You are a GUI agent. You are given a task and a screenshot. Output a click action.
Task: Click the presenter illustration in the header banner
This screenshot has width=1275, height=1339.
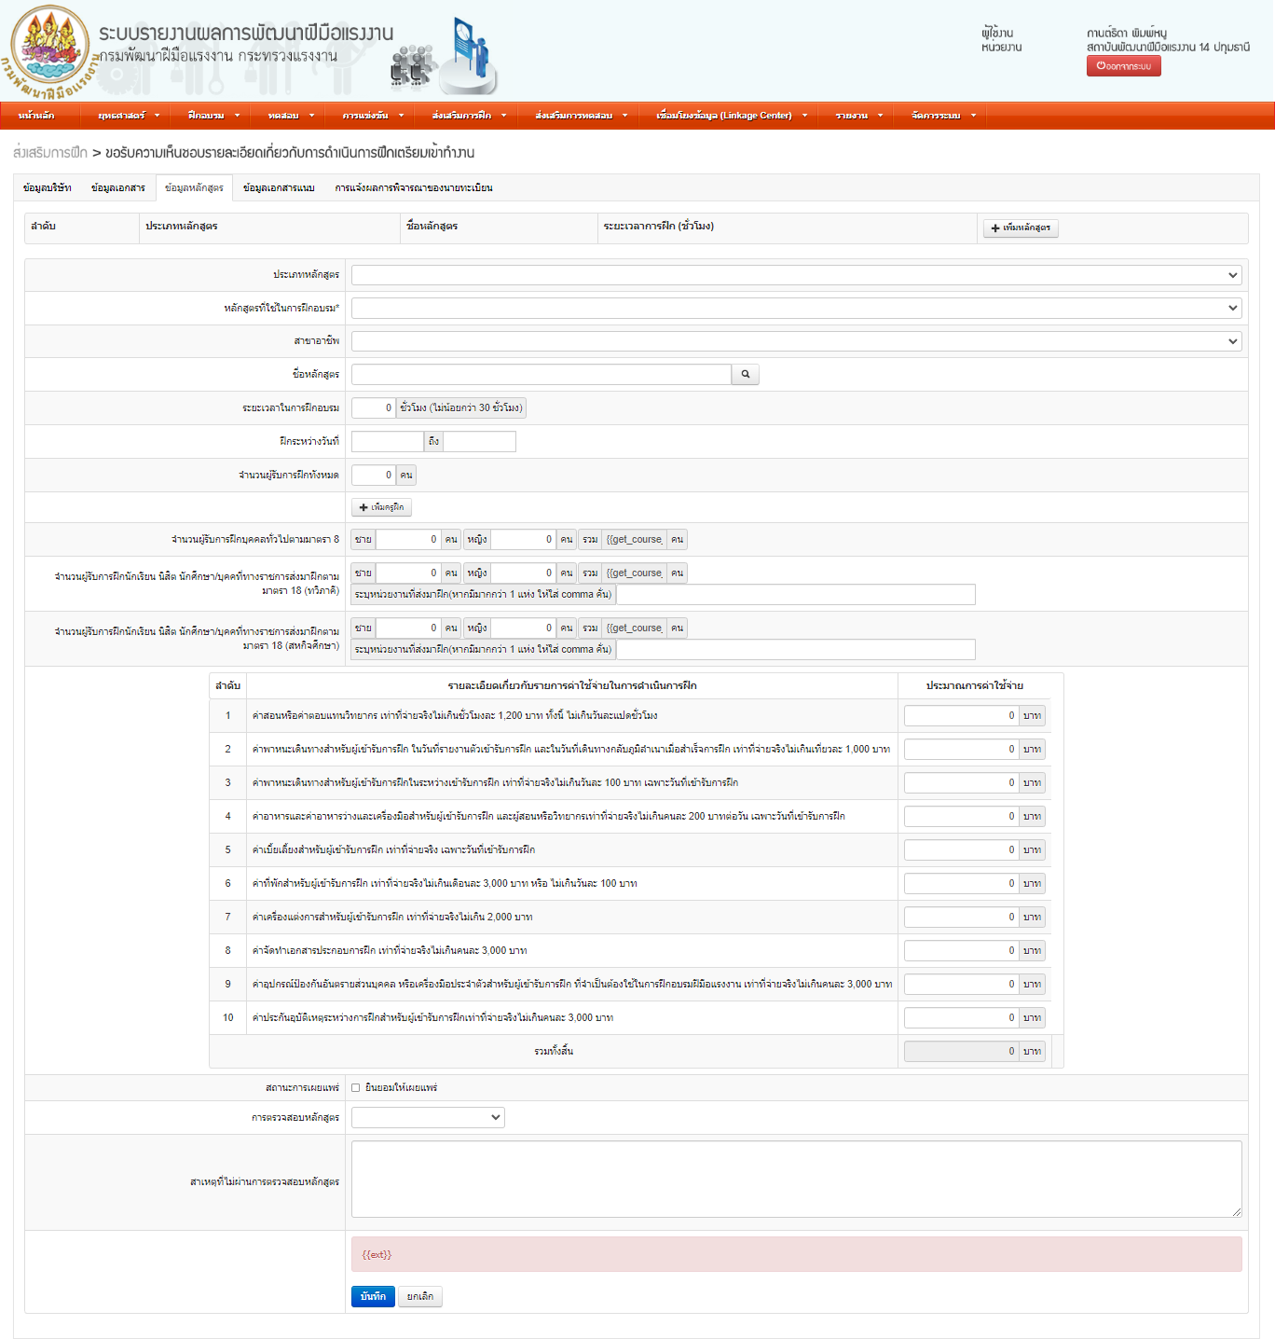(470, 54)
